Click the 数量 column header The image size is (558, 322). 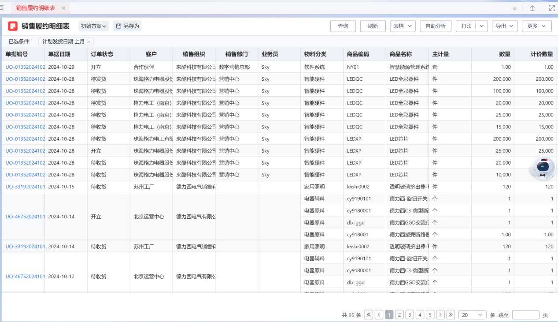pyautogui.click(x=493, y=54)
